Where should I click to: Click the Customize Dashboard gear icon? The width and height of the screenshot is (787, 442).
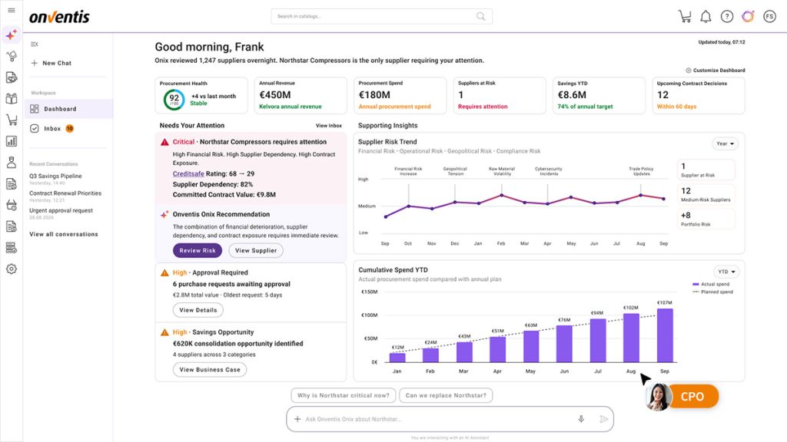coord(688,70)
